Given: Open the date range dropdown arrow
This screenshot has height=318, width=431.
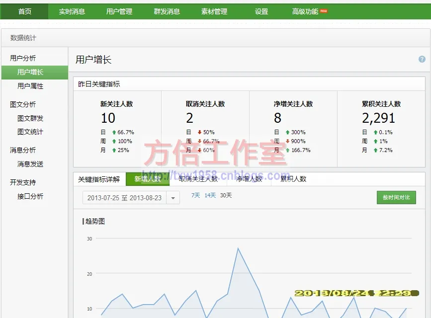Looking at the screenshot, I should pyautogui.click(x=173, y=198).
